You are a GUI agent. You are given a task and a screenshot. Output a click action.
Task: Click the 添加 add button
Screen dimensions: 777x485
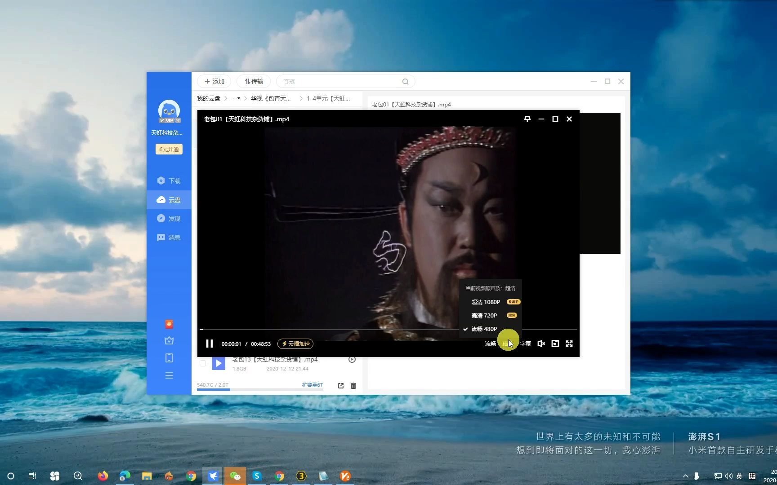[214, 81]
